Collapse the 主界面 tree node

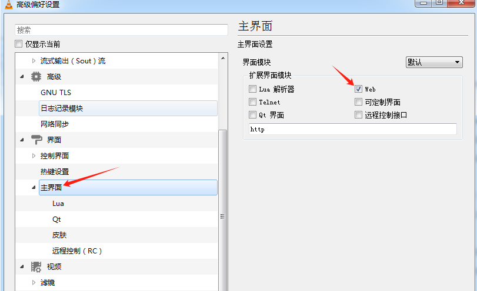point(34,188)
